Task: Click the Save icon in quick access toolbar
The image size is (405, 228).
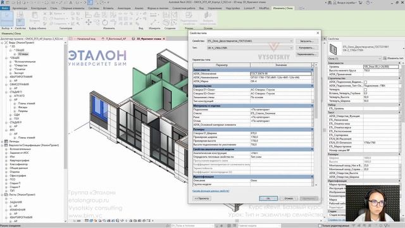Action: [18, 3]
